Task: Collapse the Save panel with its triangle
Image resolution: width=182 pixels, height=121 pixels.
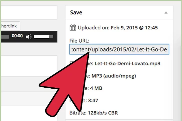Action: [x=166, y=12]
